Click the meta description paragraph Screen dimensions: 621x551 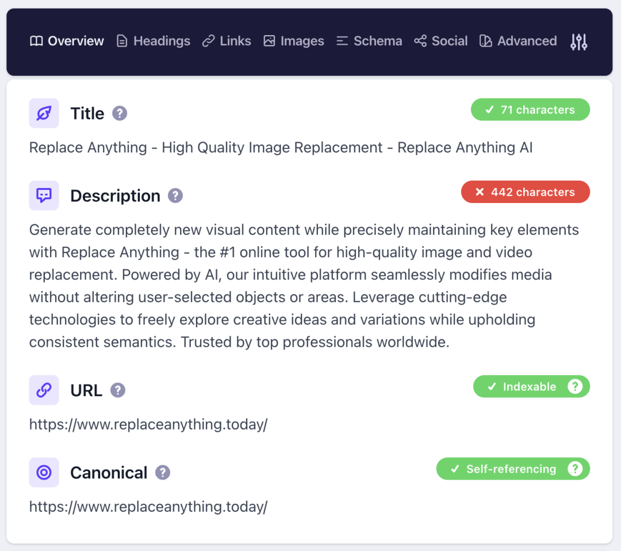[304, 286]
